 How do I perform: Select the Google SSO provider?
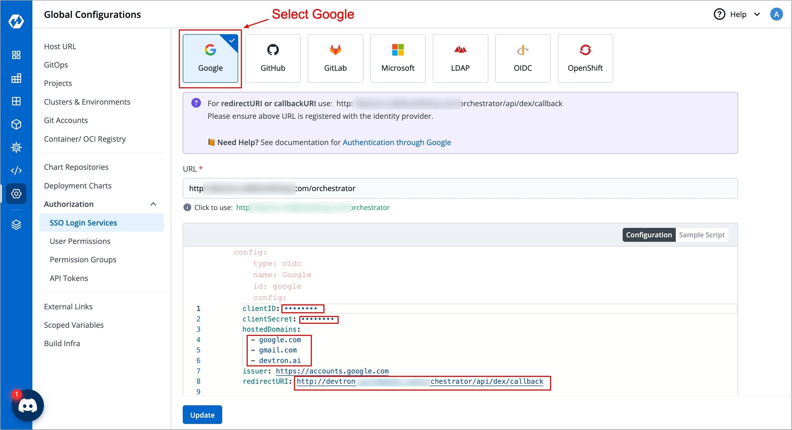pos(210,58)
